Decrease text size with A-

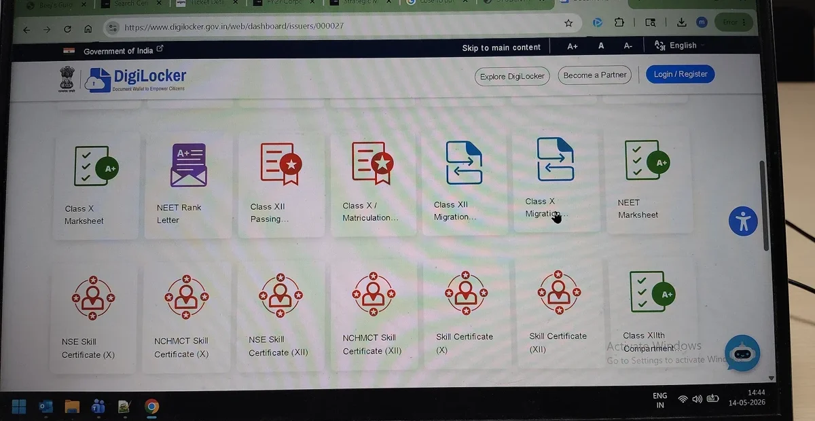(628, 45)
